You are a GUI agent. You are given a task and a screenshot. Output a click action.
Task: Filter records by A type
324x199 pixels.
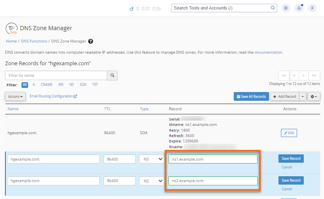coord(34,85)
